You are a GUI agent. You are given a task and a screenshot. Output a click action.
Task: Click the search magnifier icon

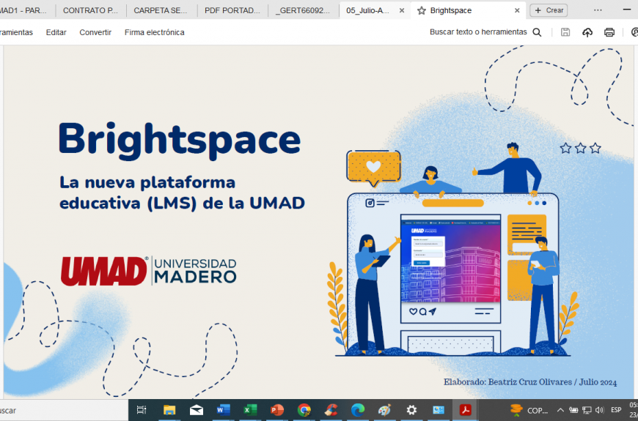pyautogui.click(x=537, y=32)
